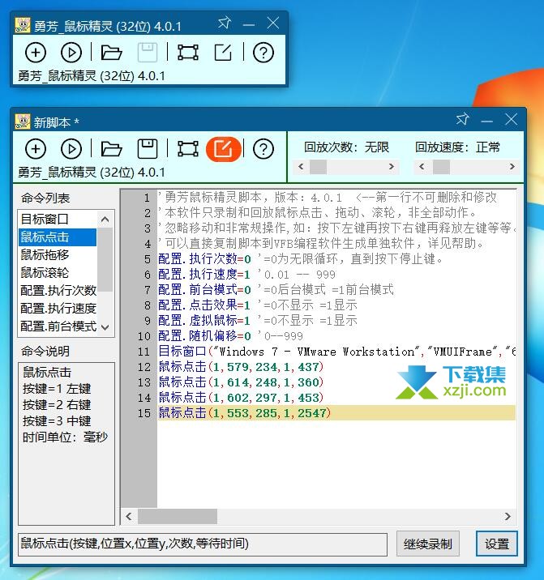The image size is (544, 580).
Task: Click line 鼠标点击(1,602,297,1,453)
Action: (x=241, y=398)
